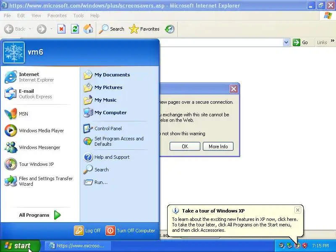Click the History clock icon
The width and height of the screenshot is (336, 252).
point(170,29)
